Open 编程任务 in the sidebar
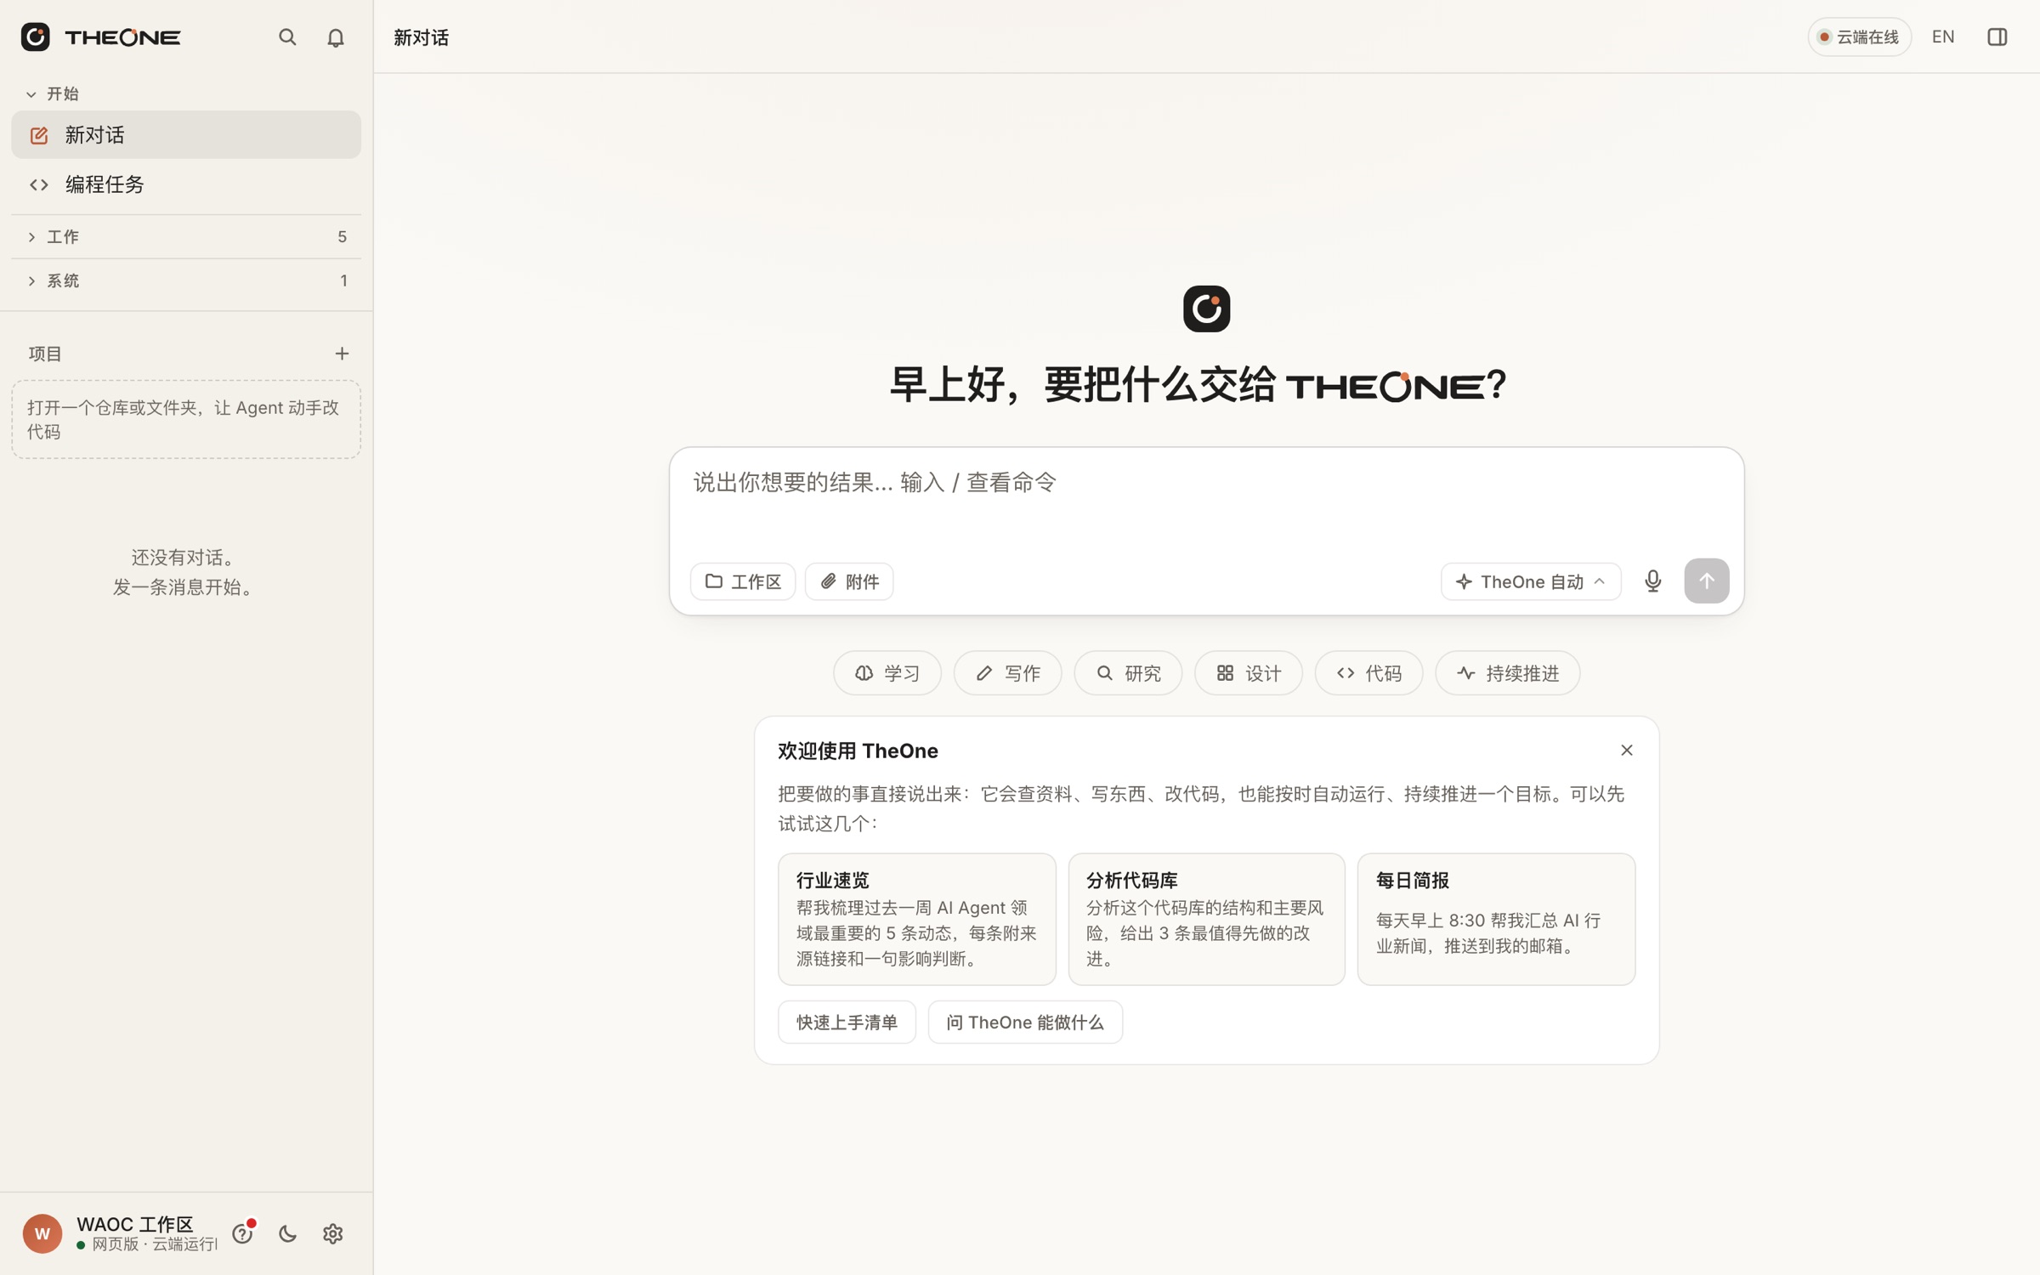Viewport: 2040px width, 1275px height. click(186, 184)
